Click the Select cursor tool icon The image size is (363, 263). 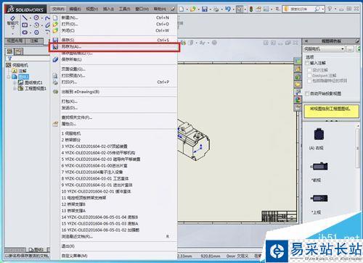(x=240, y=9)
